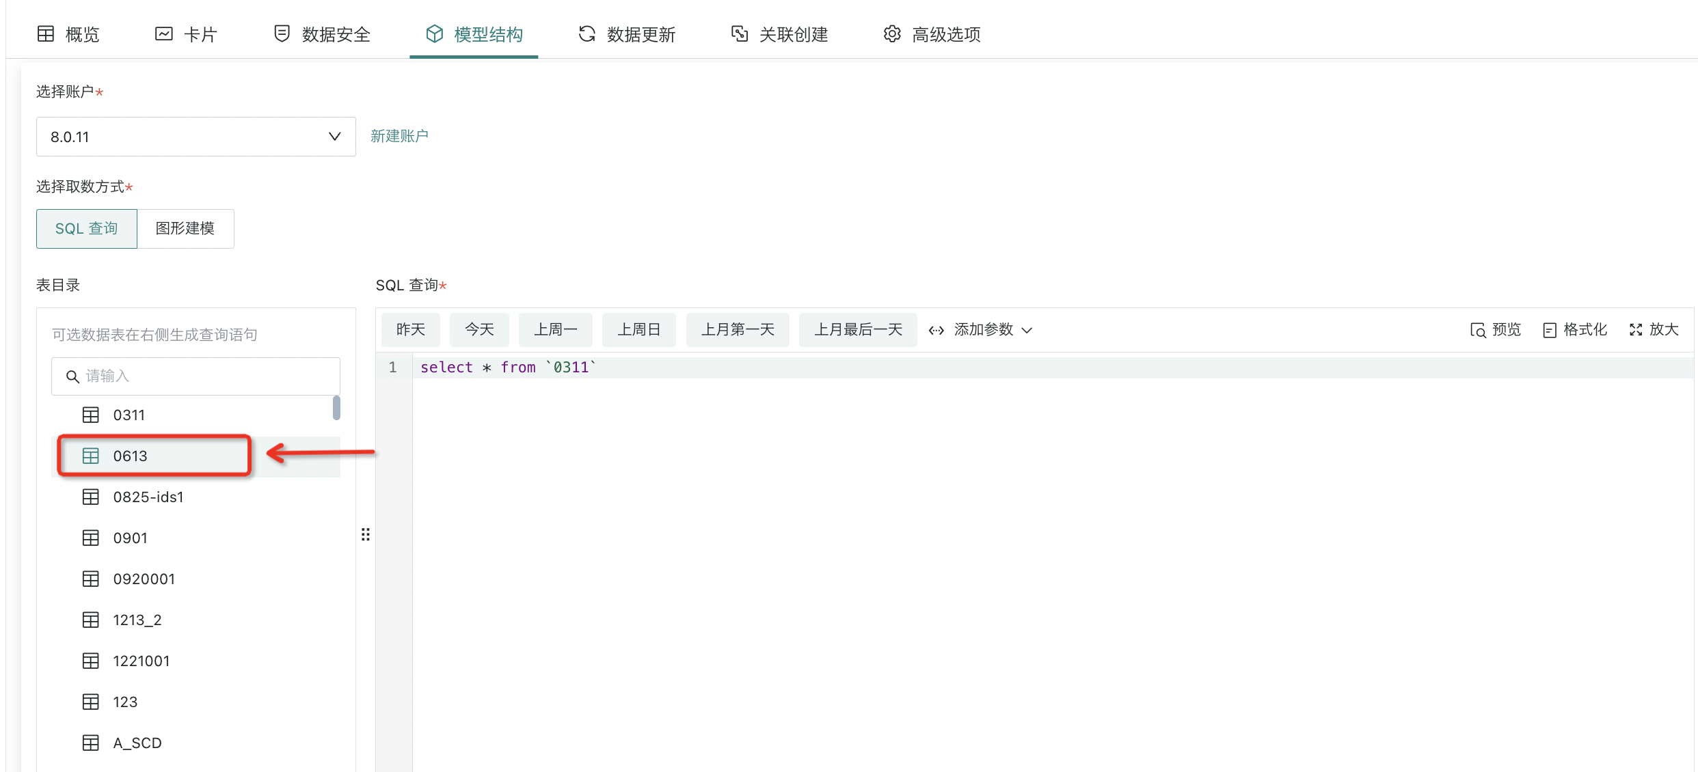This screenshot has width=1698, height=772.
Task: Click the search magnifier icon in table list
Action: [72, 376]
